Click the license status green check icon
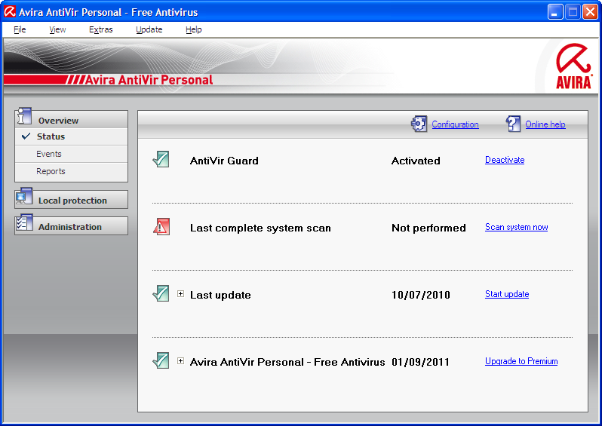This screenshot has height=426, width=602. (161, 361)
